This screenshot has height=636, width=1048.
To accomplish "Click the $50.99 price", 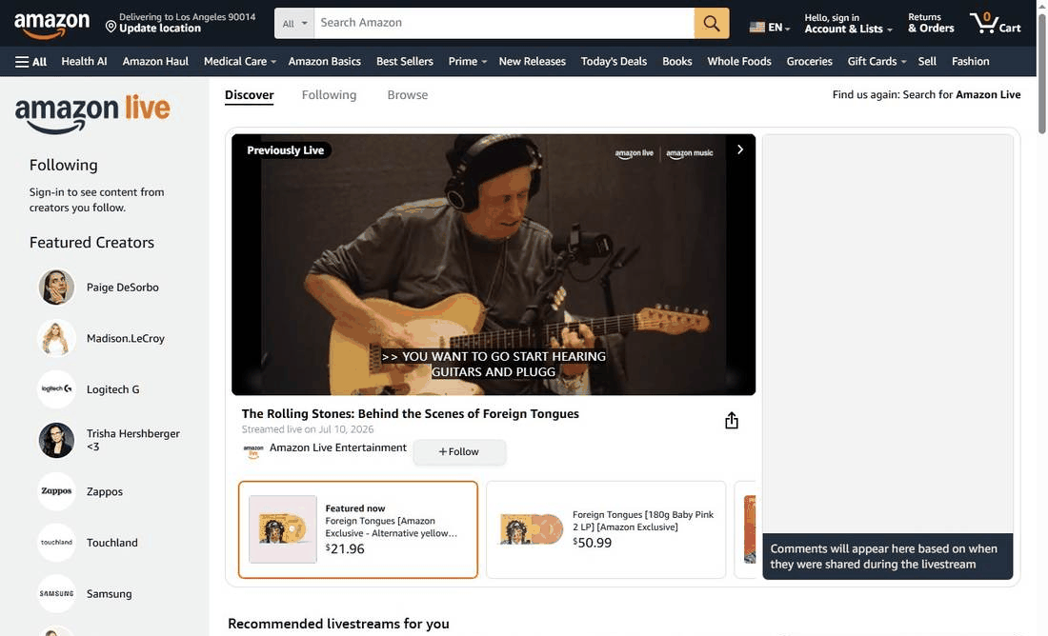I will [x=593, y=543].
